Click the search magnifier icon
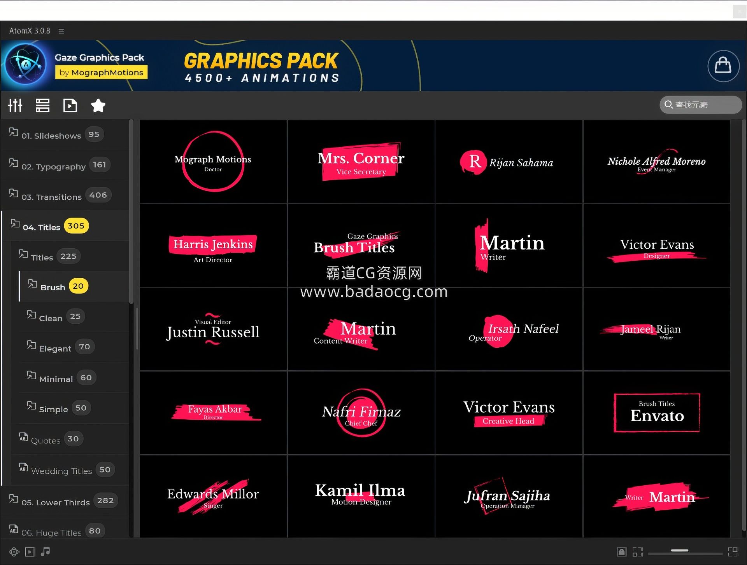This screenshot has height=565, width=747. pos(668,105)
